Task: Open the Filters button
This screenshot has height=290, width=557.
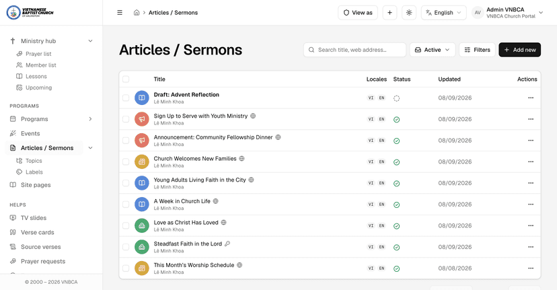Action: pyautogui.click(x=477, y=50)
